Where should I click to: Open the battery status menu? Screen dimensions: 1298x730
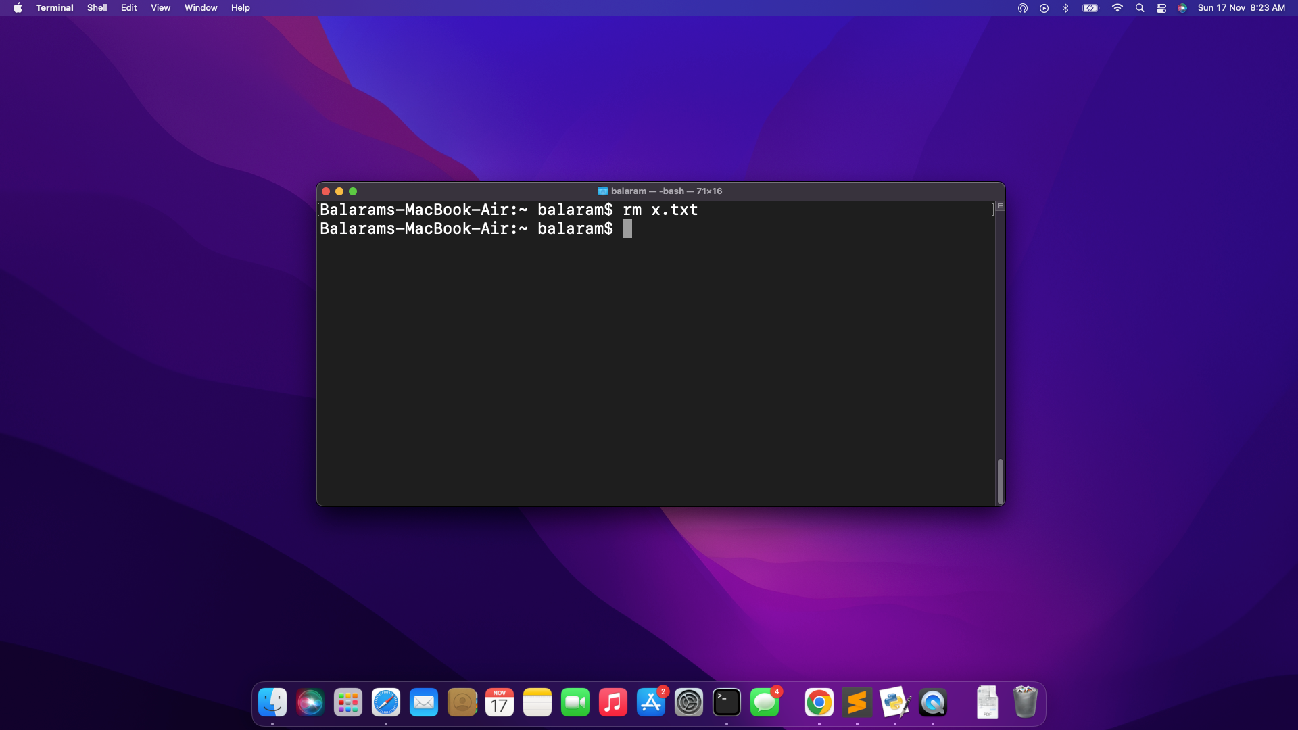(1090, 8)
